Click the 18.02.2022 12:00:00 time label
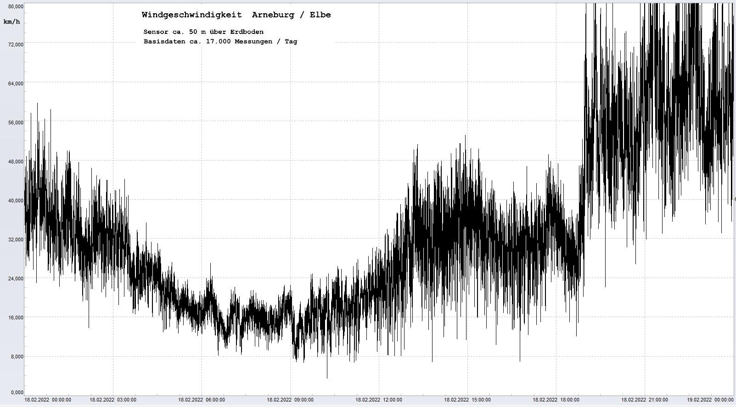The width and height of the screenshot is (736, 407). (379, 400)
